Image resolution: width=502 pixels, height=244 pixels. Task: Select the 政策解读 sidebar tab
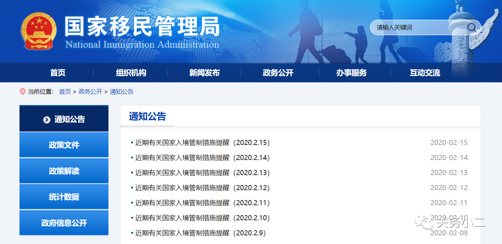click(64, 171)
